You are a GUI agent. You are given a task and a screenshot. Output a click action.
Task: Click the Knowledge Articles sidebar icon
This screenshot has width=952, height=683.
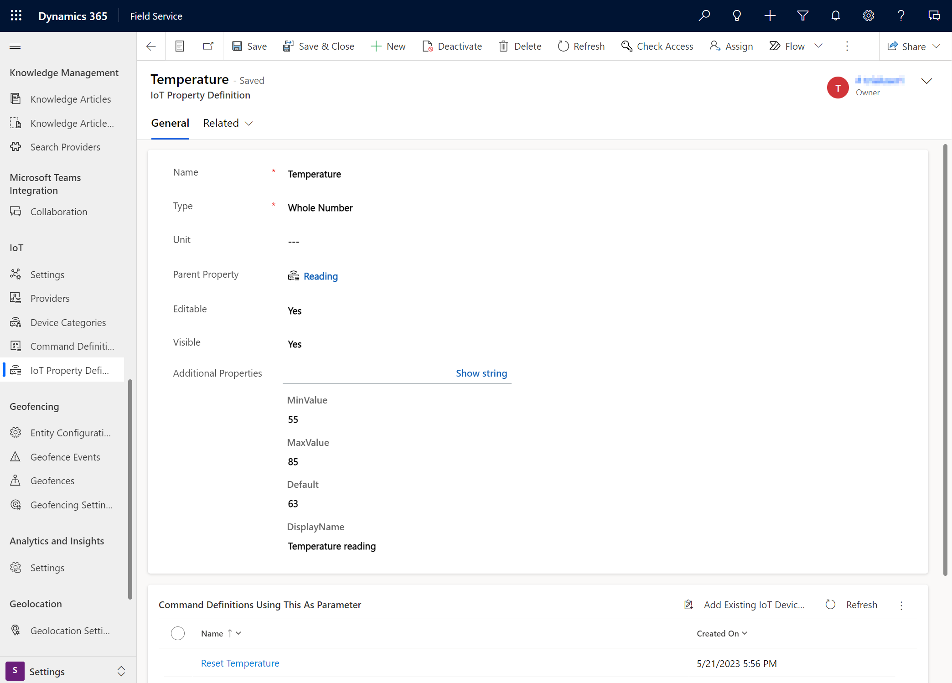pos(16,98)
